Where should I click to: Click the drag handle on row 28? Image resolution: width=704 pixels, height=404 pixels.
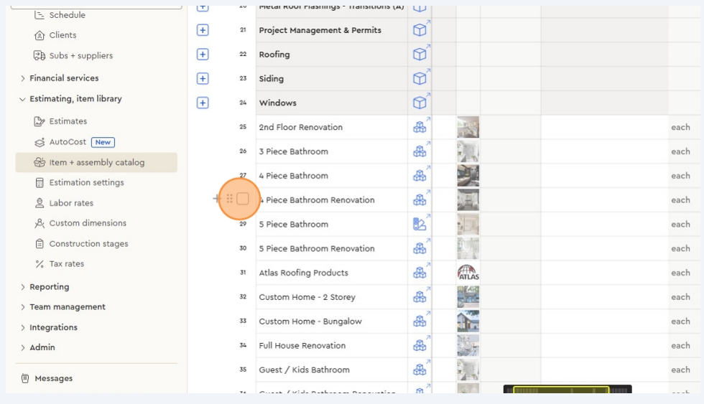(230, 199)
